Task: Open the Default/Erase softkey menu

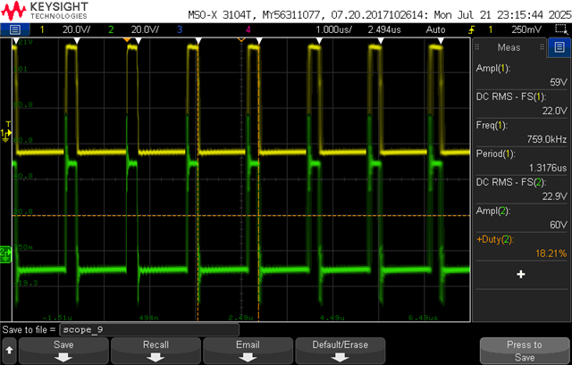Action: (x=340, y=351)
